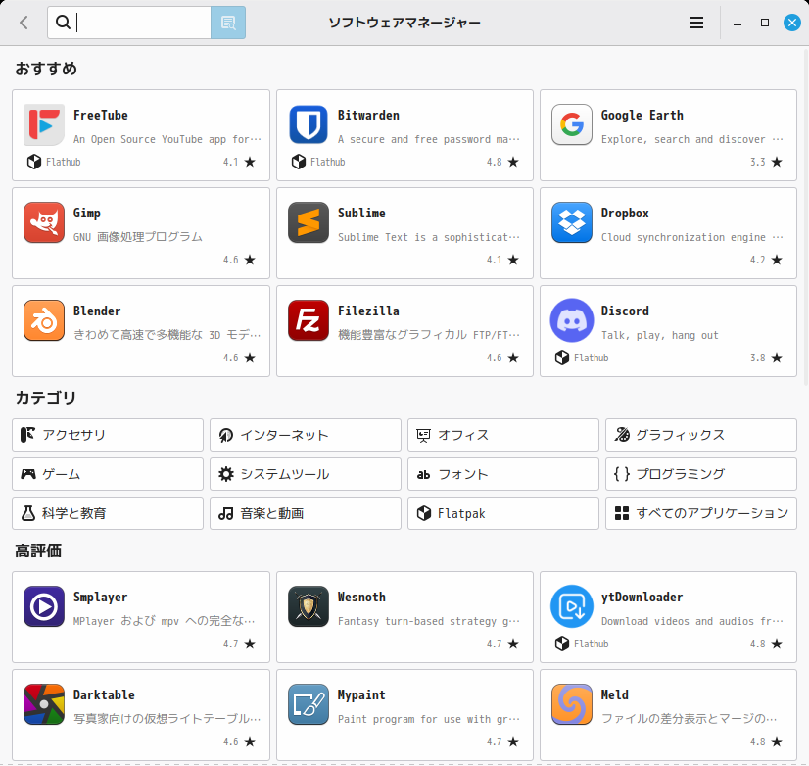The image size is (809, 766).
Task: Click the Smplayer play icon
Action: coord(44,606)
